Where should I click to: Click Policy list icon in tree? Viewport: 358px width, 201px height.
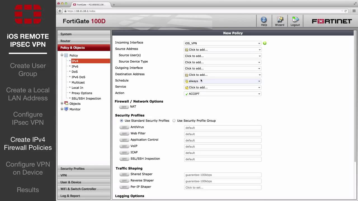point(66,55)
